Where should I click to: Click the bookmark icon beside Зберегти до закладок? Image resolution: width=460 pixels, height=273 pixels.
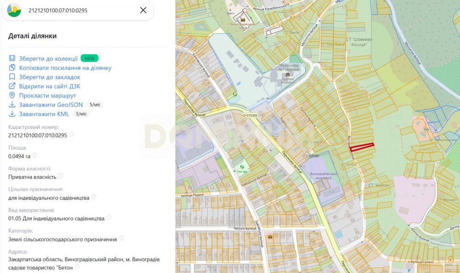point(12,77)
